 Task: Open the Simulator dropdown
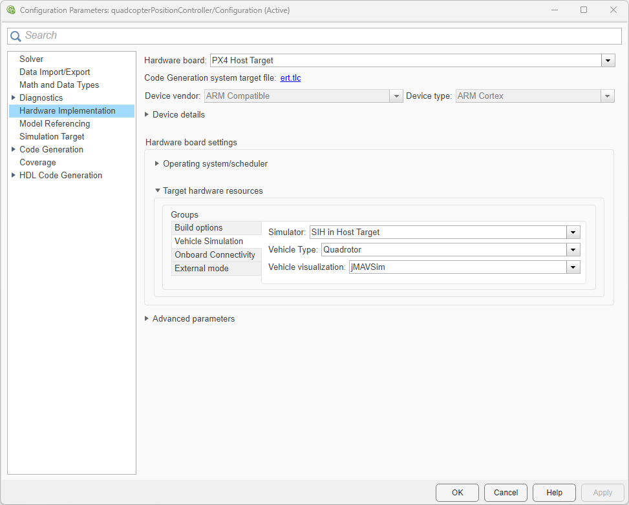573,232
